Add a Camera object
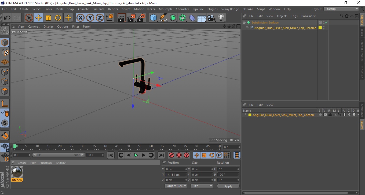Viewport: 365px width, 195px height. [211, 18]
